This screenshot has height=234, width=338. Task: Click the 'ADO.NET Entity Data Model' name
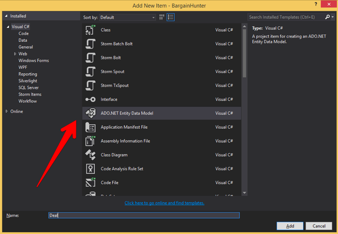(127, 113)
